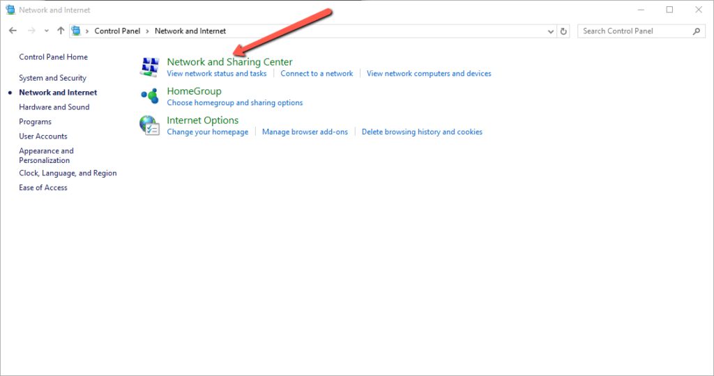The width and height of the screenshot is (714, 376).
Task: Click the Network and Sharing Center icon
Action: point(149,67)
